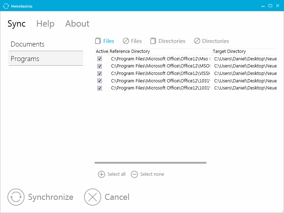
Task: Click the MetroBackUp logo in title bar
Action: click(x=6, y=6)
